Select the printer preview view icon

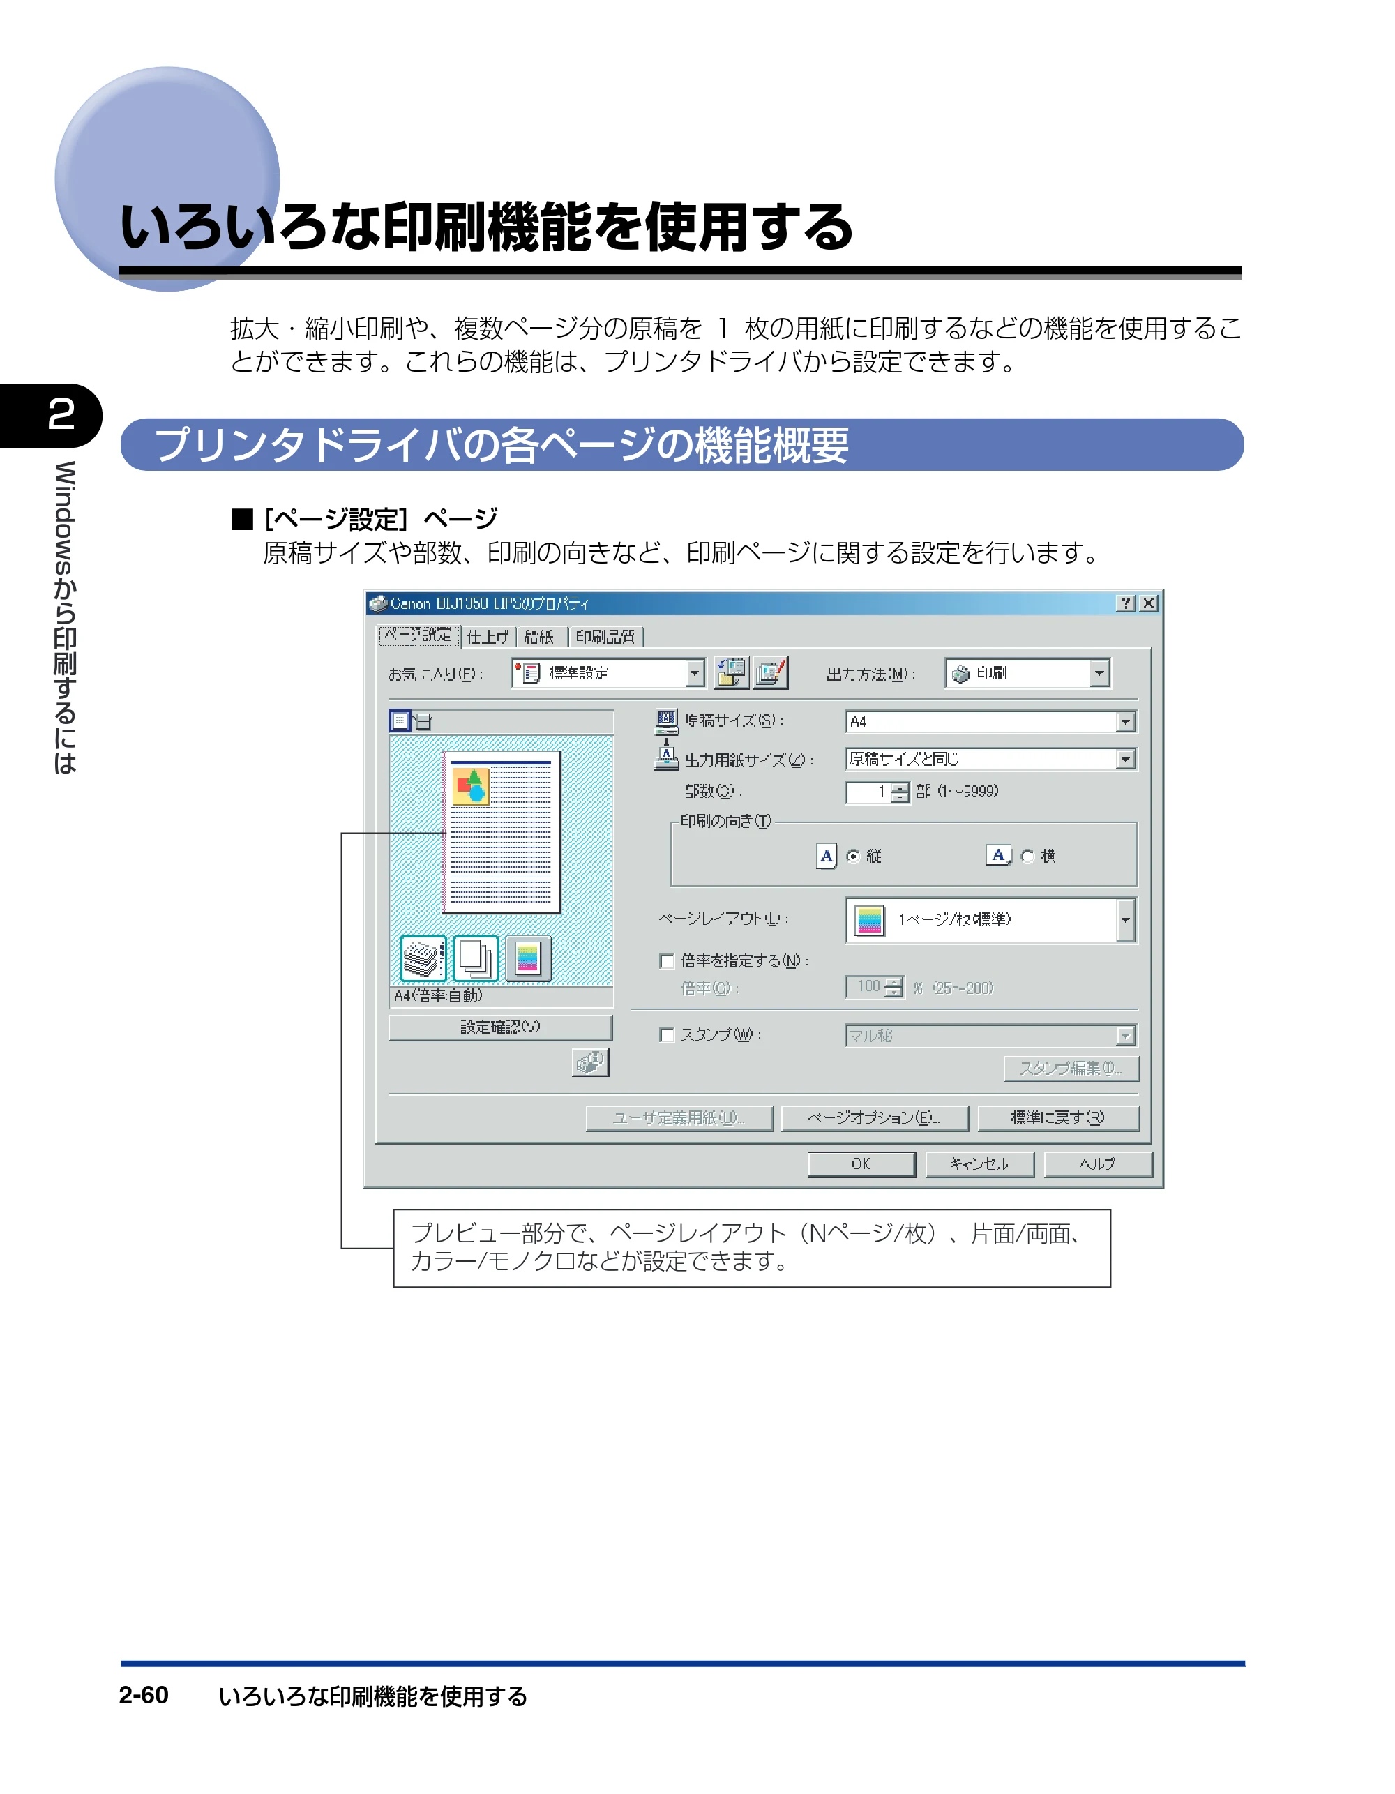pos(422,722)
